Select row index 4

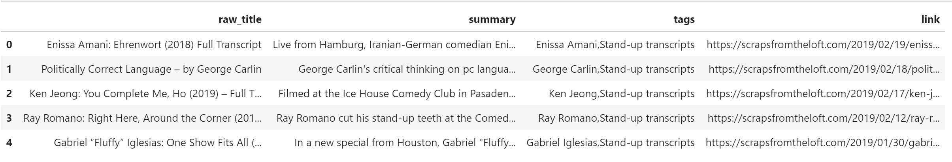click(x=9, y=143)
